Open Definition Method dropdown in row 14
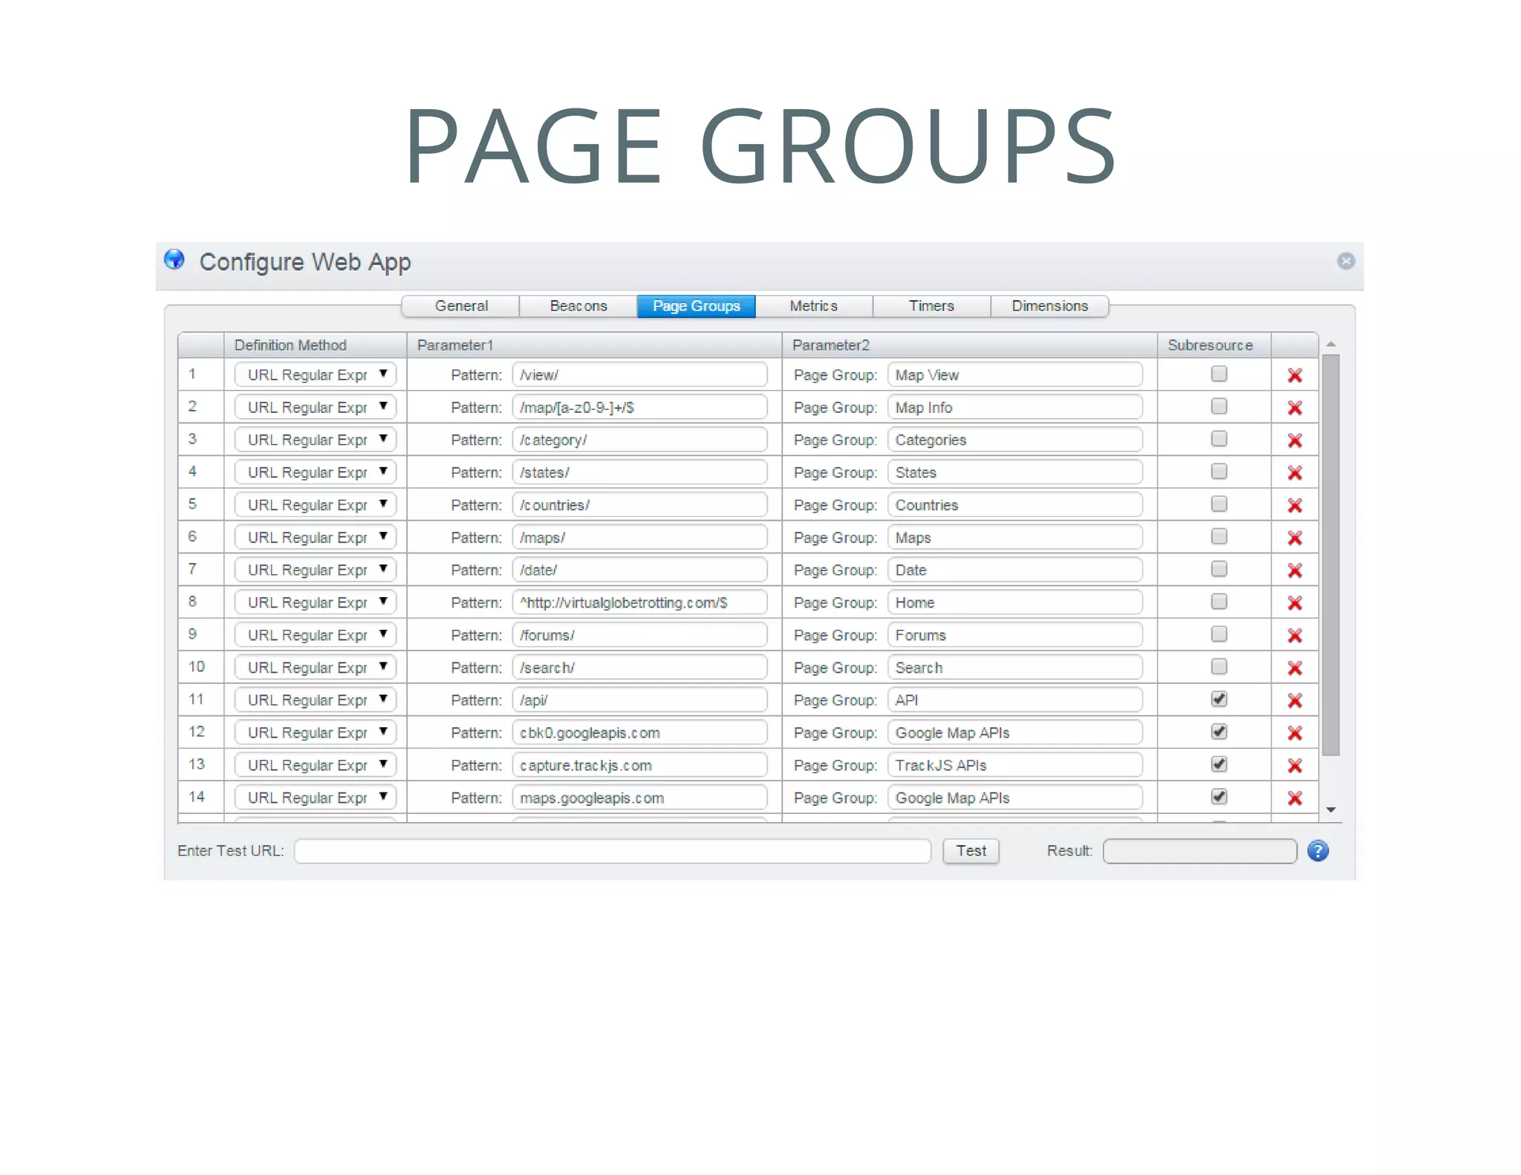The image size is (1521, 1175). click(x=316, y=798)
